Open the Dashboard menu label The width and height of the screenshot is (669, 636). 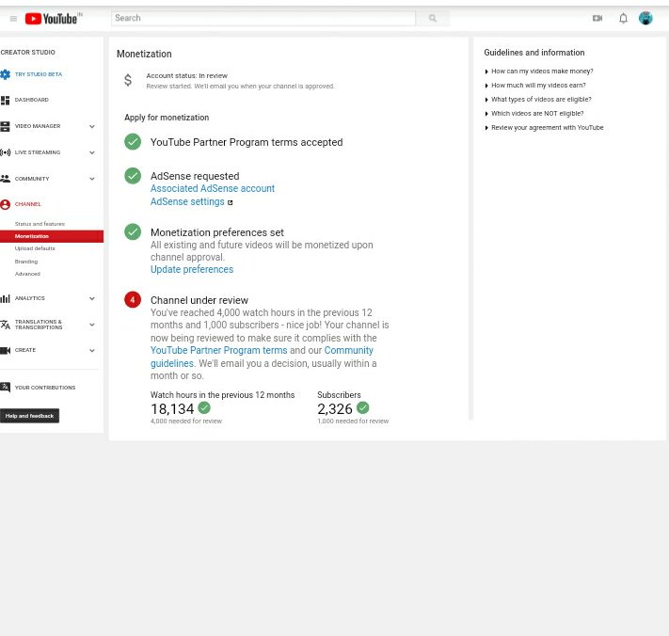(32, 100)
